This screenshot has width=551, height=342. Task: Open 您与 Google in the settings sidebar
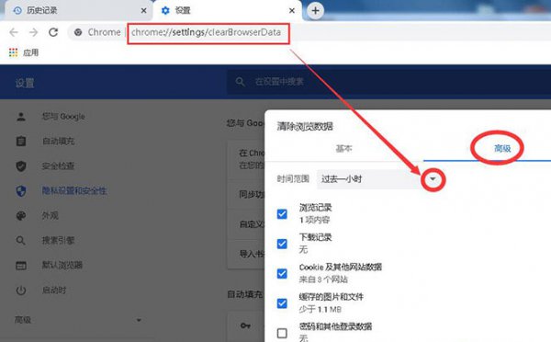tap(63, 117)
